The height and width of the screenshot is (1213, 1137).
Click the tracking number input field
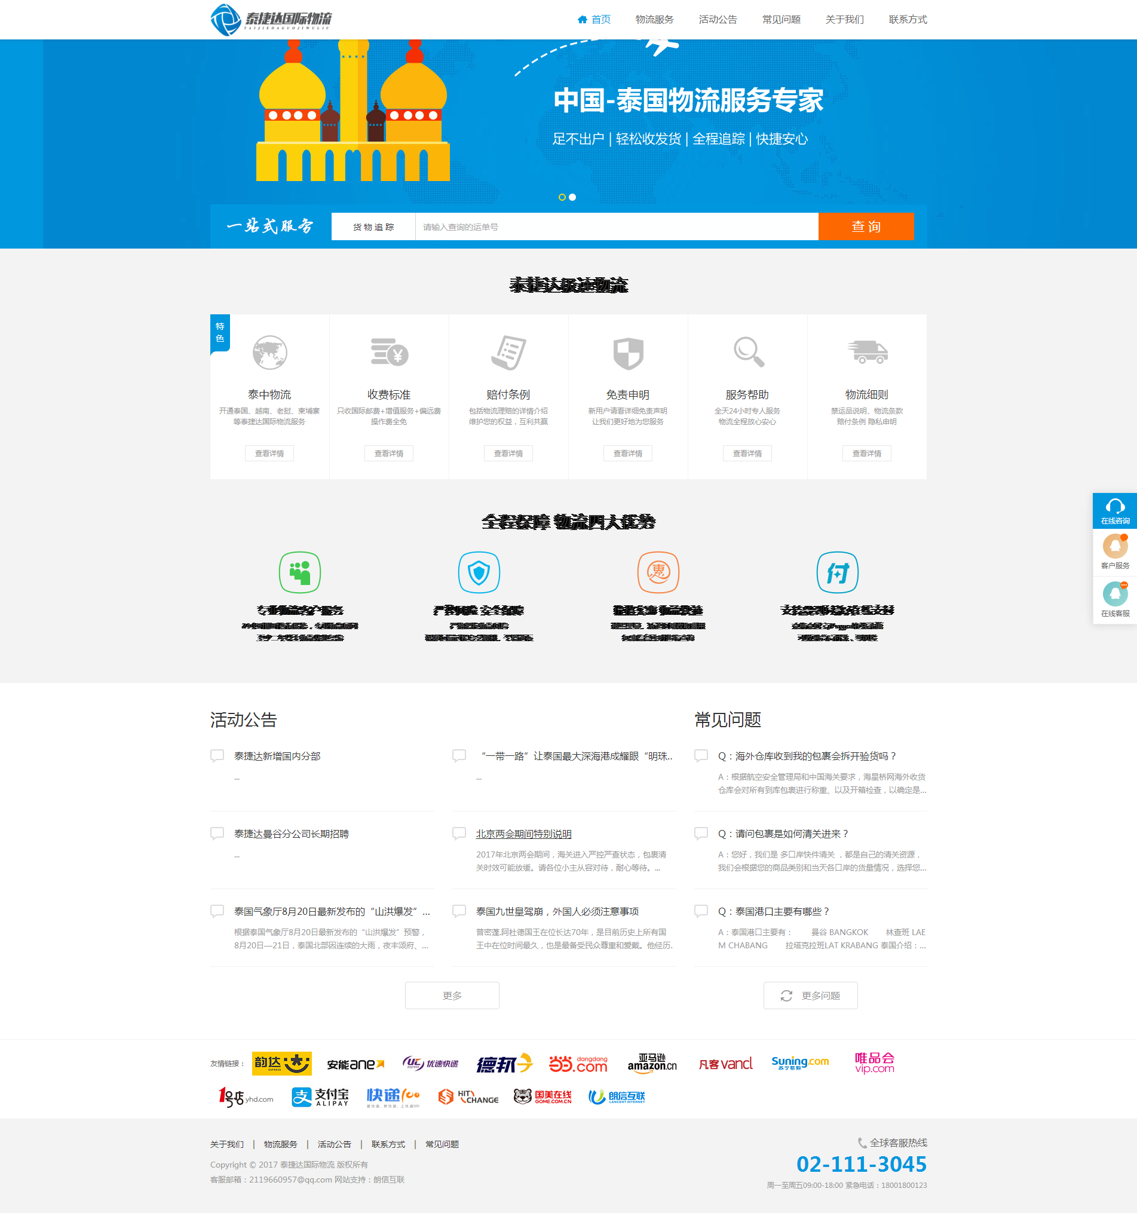coord(616,227)
